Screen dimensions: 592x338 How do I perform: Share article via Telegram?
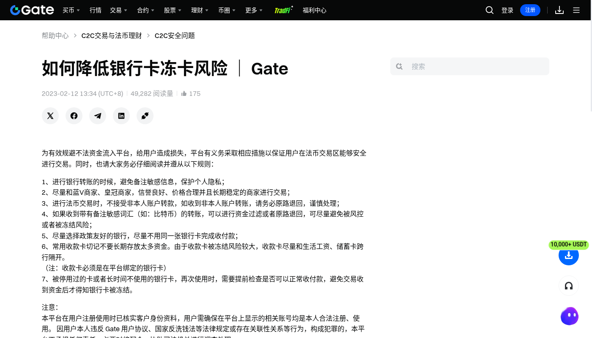[x=98, y=116]
